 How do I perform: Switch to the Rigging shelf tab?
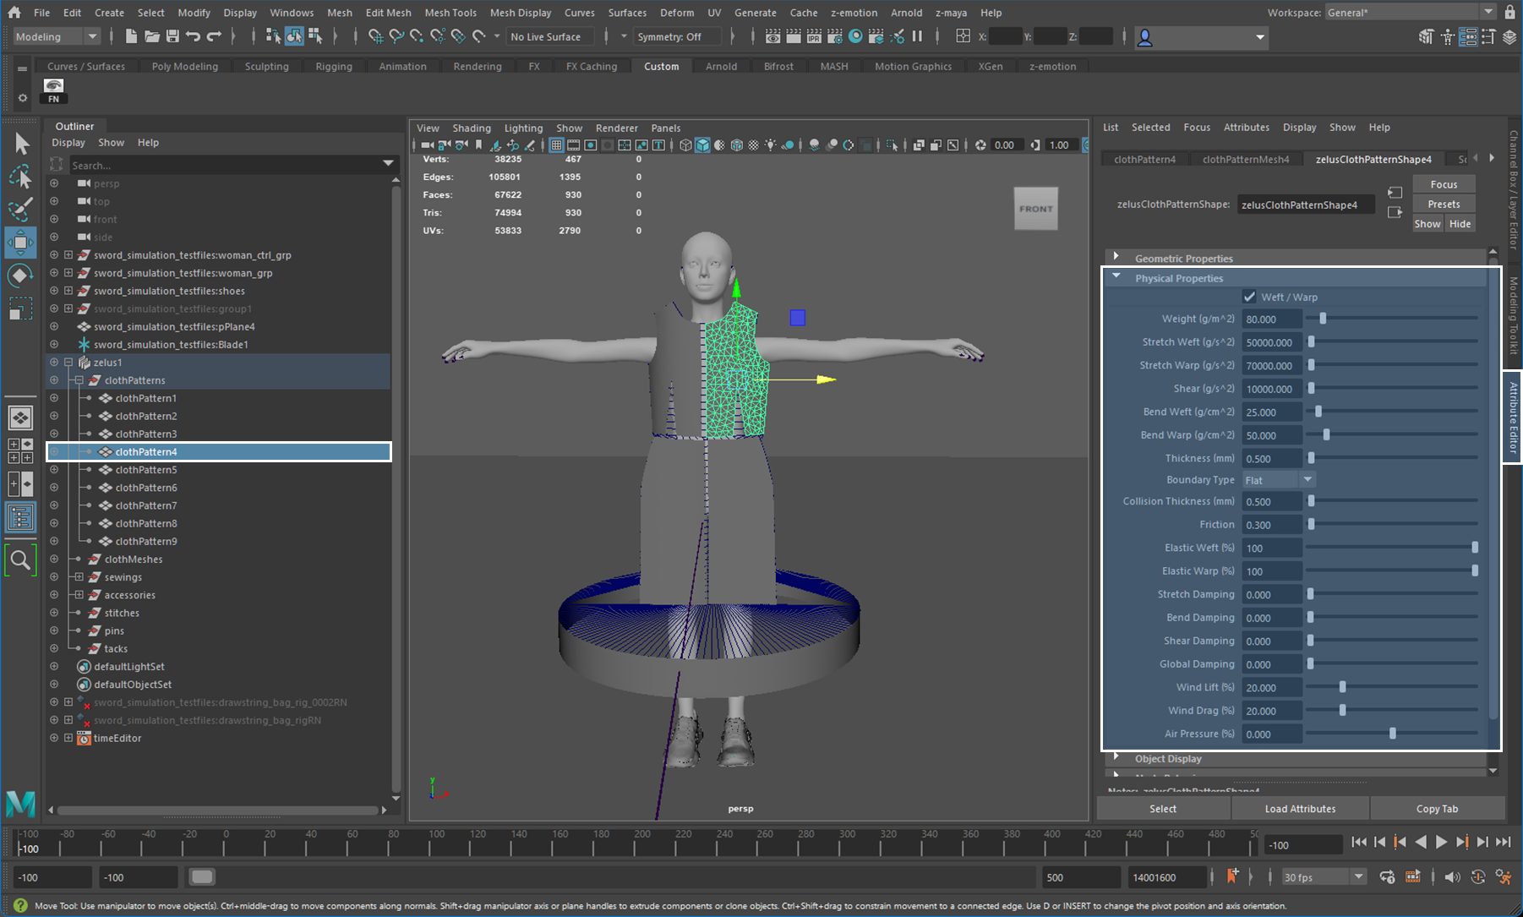point(334,66)
